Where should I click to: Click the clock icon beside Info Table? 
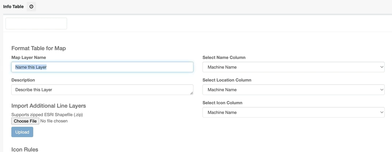coord(31,7)
